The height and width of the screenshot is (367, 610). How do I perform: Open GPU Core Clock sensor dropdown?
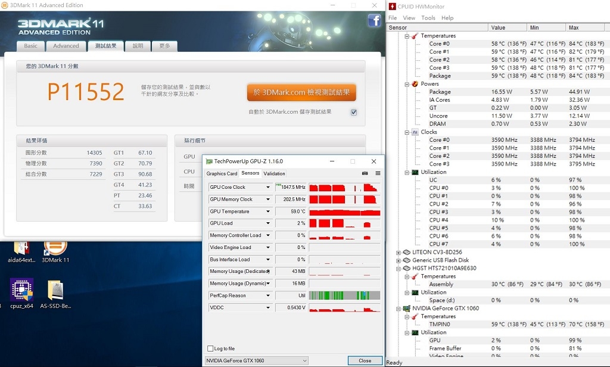(x=267, y=187)
